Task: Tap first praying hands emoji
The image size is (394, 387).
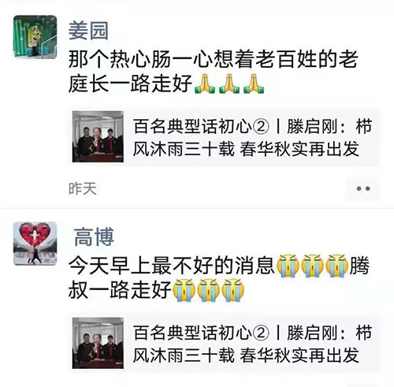Action: [x=205, y=84]
